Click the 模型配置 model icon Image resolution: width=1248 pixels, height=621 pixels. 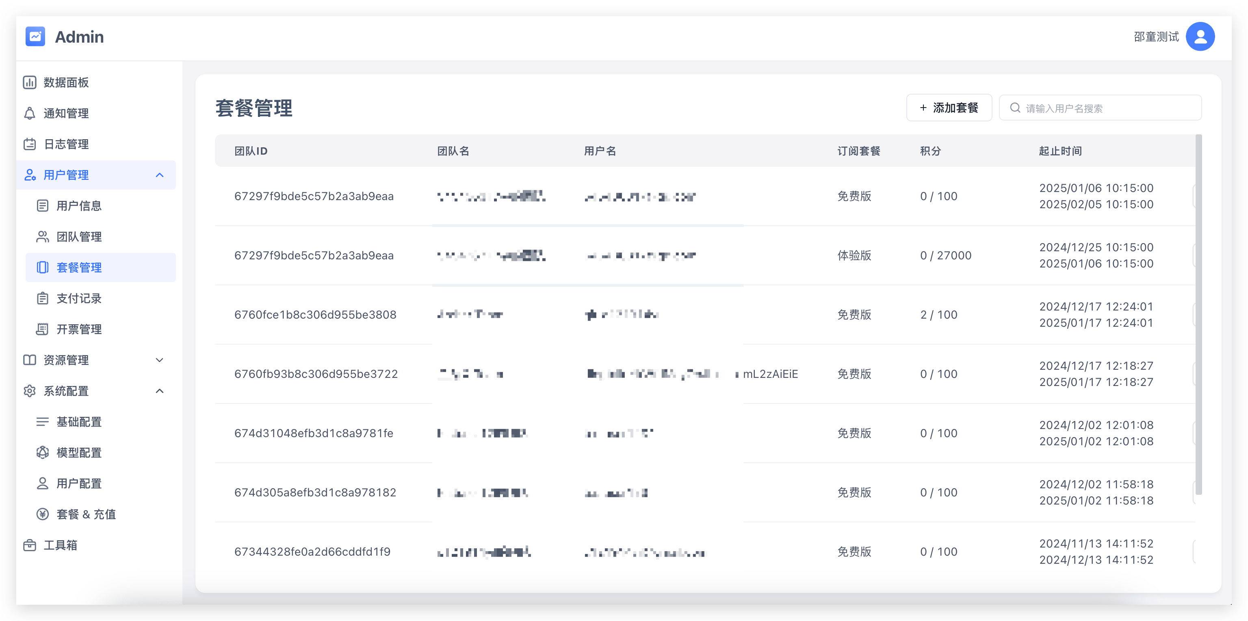tap(43, 453)
